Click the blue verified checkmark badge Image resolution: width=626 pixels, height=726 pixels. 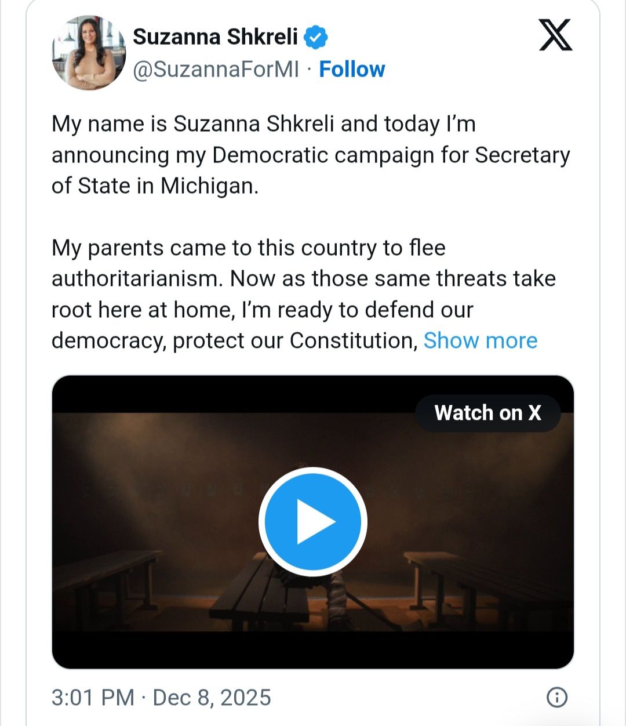[x=316, y=37]
